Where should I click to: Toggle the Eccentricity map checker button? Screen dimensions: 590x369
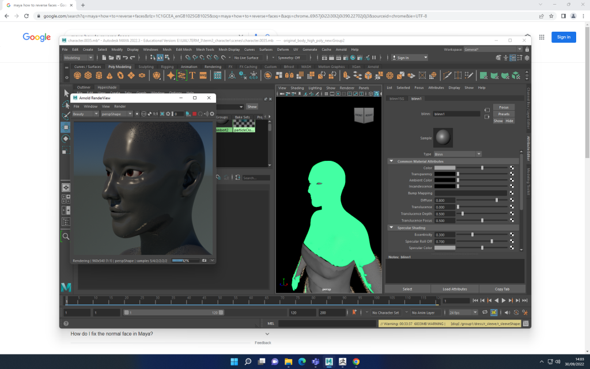512,235
